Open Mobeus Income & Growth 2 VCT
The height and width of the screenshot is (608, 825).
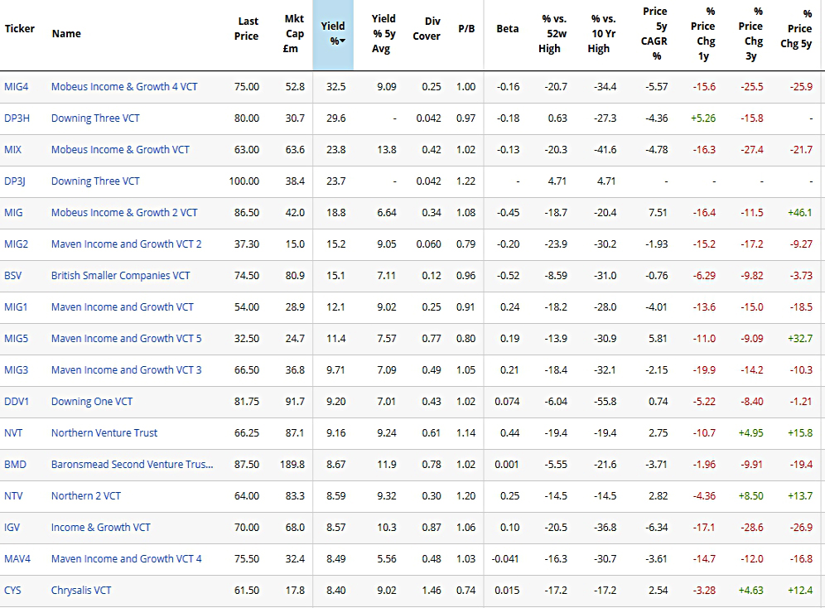(124, 213)
